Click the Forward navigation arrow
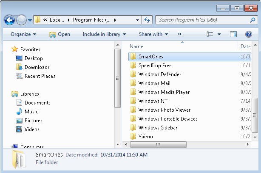 pyautogui.click(x=21, y=20)
